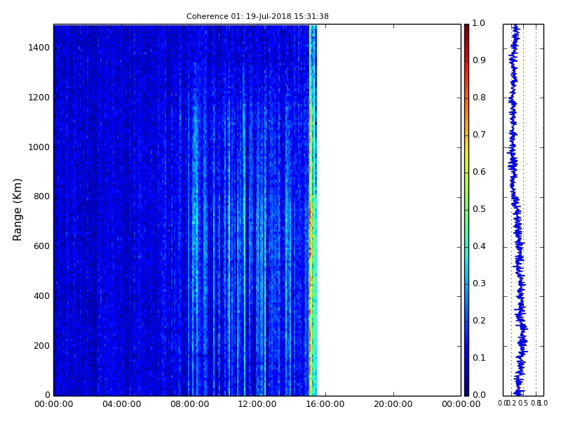
Task: Click the 16:00:00 time axis label
Action: (325, 404)
